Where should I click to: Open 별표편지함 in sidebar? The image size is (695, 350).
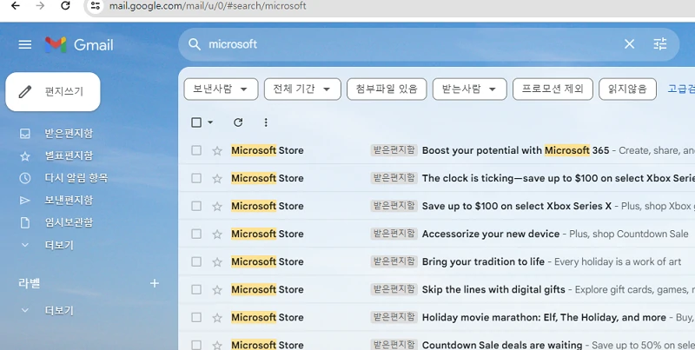tap(69, 155)
